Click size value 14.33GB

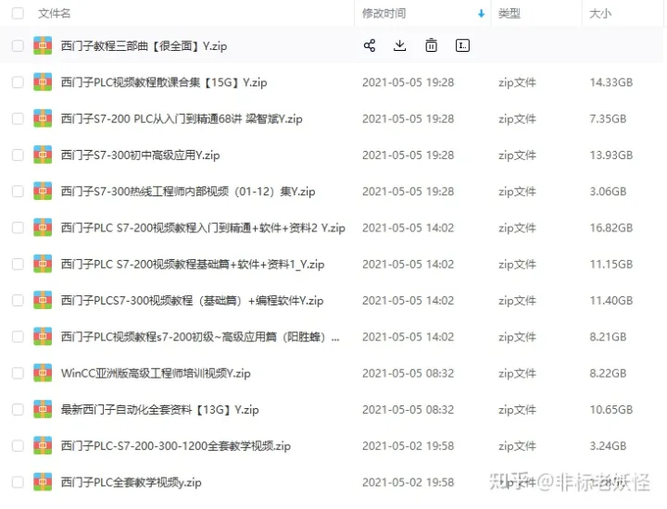(x=610, y=82)
